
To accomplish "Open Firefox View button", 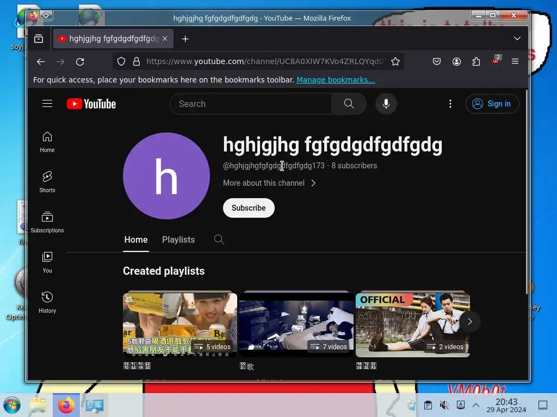I will 39,39.
